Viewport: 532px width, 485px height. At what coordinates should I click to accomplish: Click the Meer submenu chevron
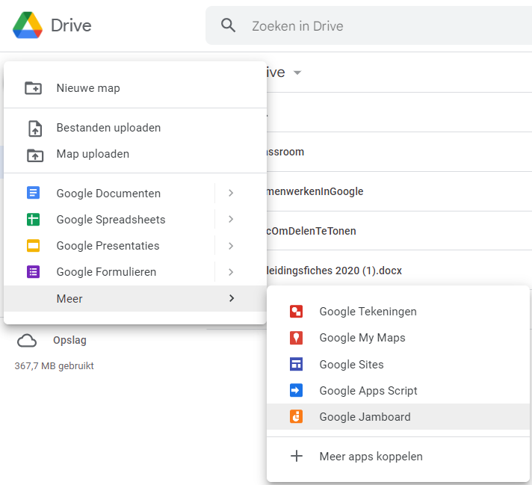click(232, 298)
